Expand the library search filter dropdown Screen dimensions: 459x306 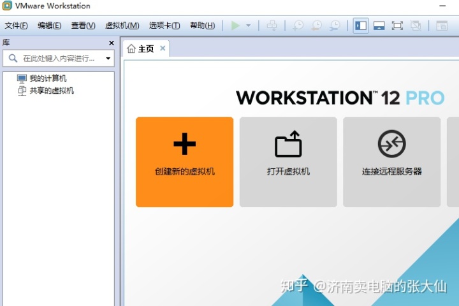point(108,58)
